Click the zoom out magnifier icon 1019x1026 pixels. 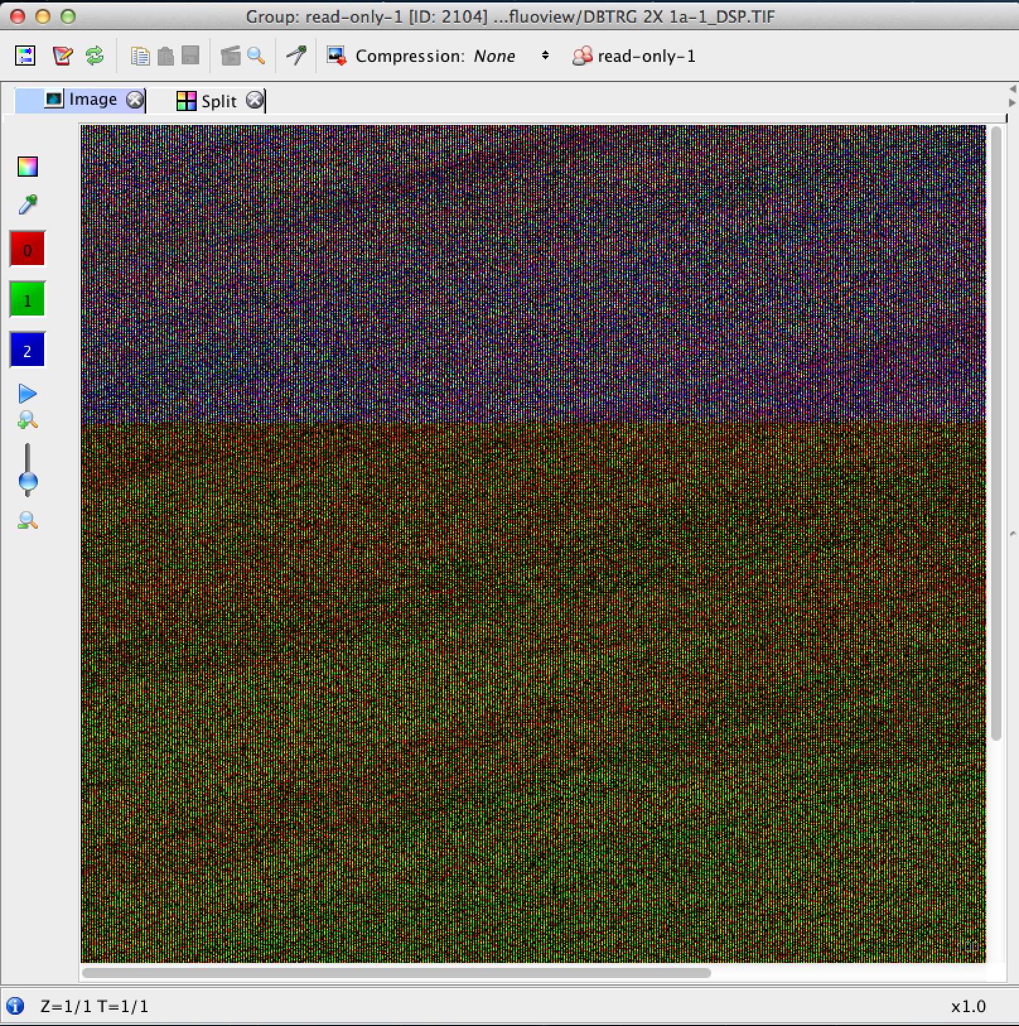[x=28, y=521]
